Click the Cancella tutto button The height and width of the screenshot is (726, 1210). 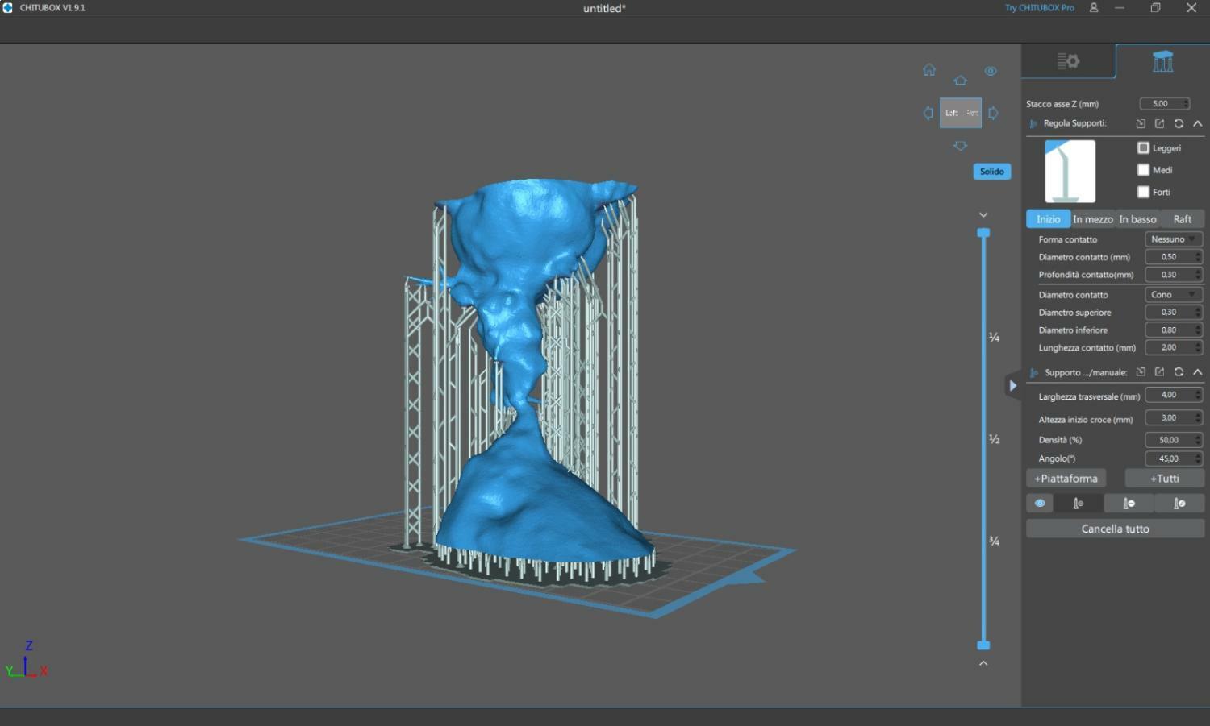(x=1115, y=529)
